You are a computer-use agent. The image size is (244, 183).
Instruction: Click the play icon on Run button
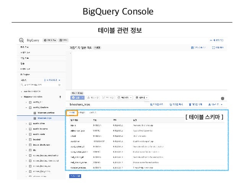(x=73, y=97)
